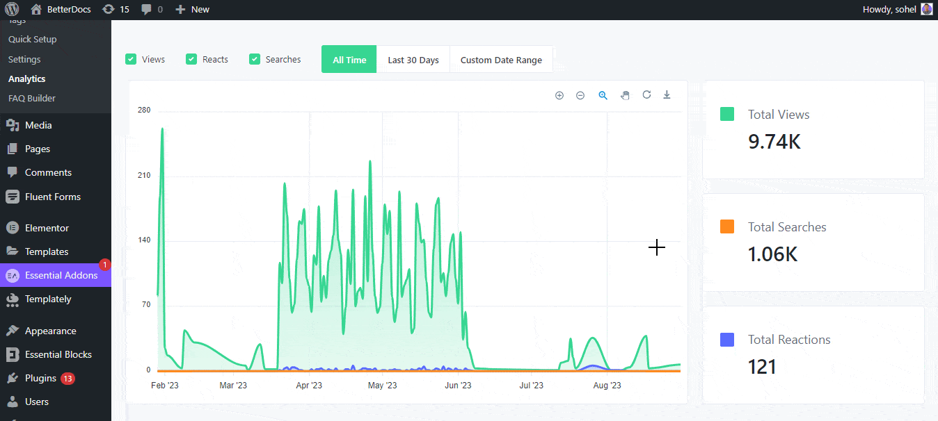The width and height of the screenshot is (938, 421).
Task: Open the Custom Date Range tab
Action: click(x=501, y=60)
